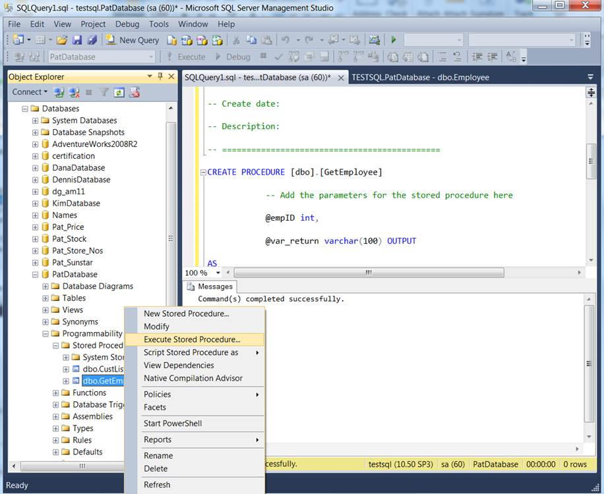Open the Debug menu in the menu bar
Viewport: 604px width, 494px height.
click(127, 24)
